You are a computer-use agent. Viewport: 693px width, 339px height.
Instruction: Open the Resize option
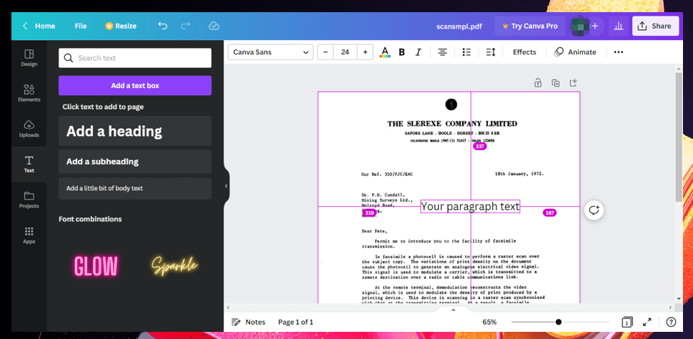point(121,26)
